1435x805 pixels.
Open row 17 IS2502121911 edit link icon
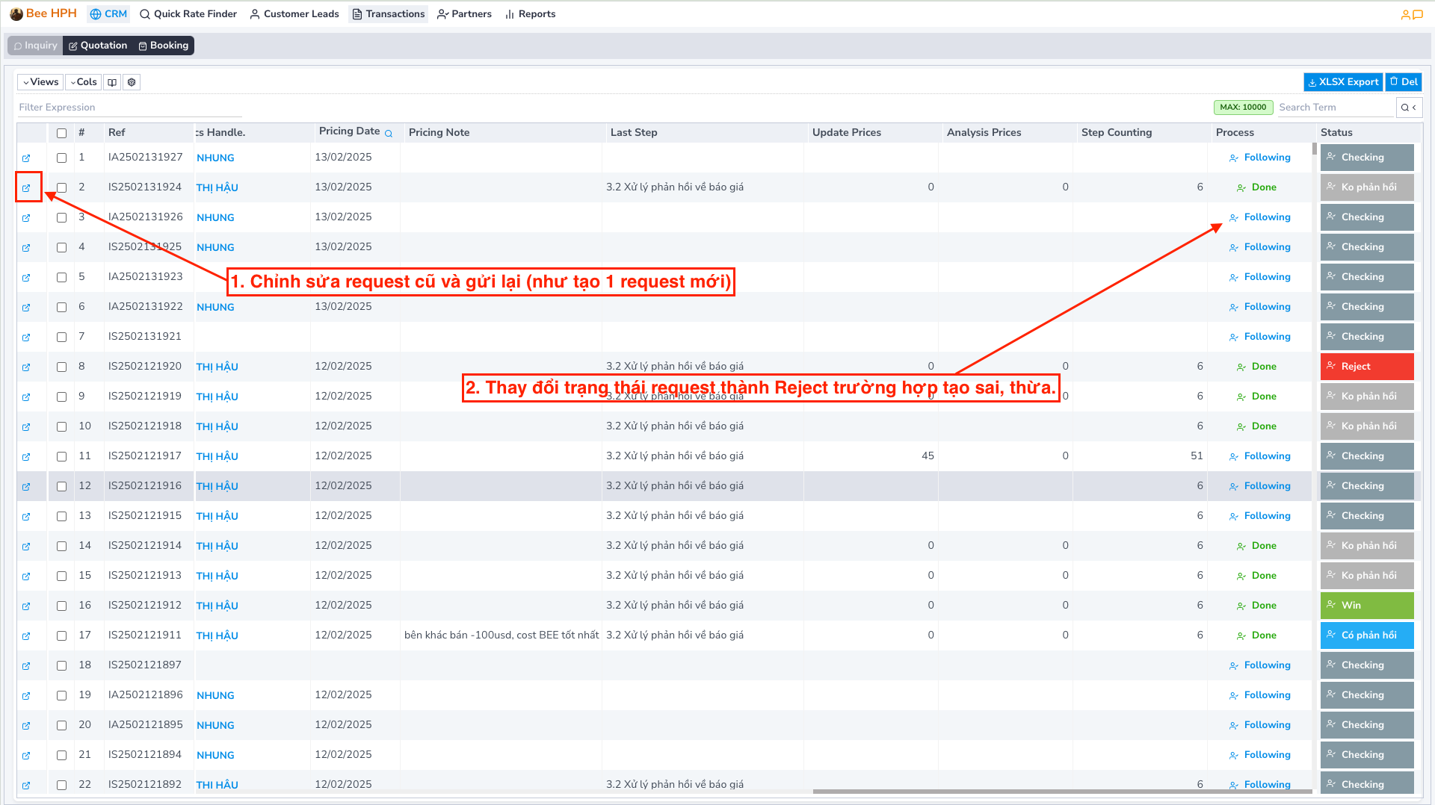pyautogui.click(x=26, y=636)
